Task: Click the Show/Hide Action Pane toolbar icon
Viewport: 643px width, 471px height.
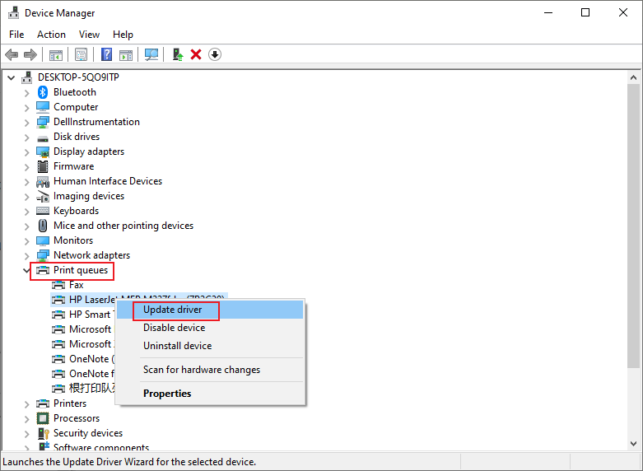Action: pyautogui.click(x=126, y=54)
